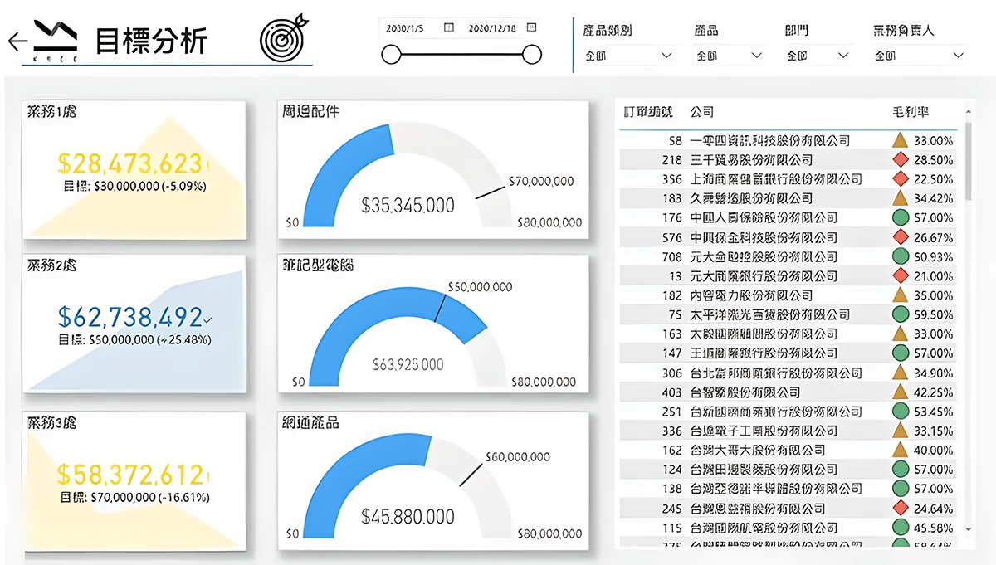Sort the table by the 毛利率 column header

[x=908, y=111]
